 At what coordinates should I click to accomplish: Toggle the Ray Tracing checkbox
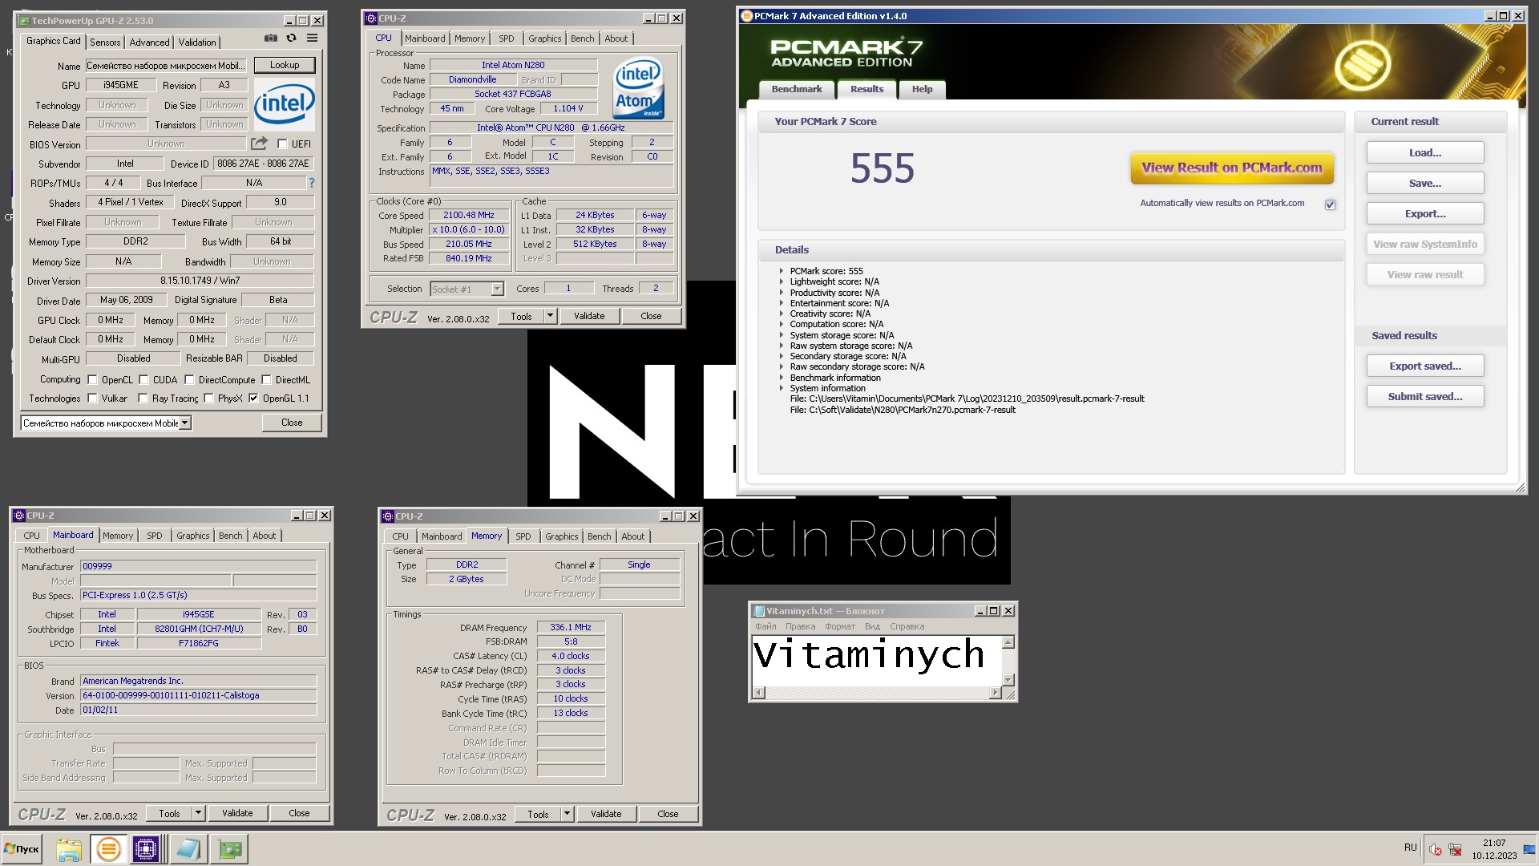143,399
